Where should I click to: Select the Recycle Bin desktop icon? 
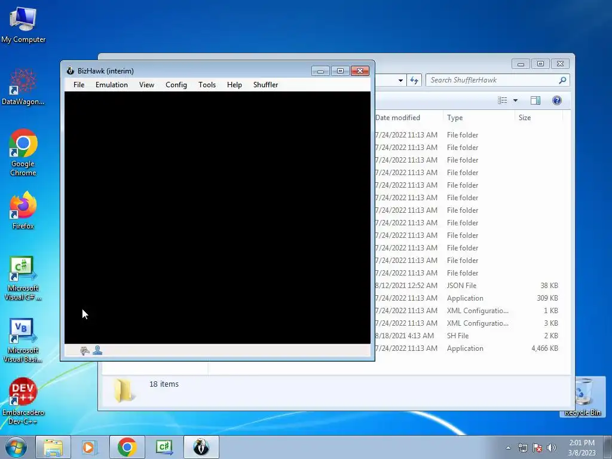click(x=582, y=397)
